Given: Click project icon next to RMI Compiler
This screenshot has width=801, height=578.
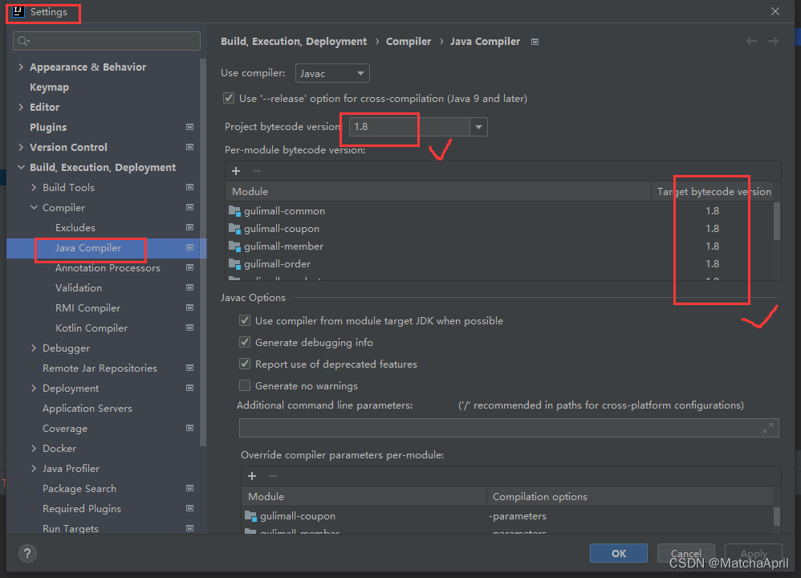Looking at the screenshot, I should click(189, 307).
